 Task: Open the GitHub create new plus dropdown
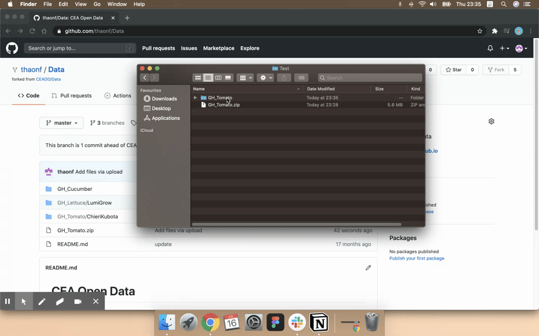[505, 48]
